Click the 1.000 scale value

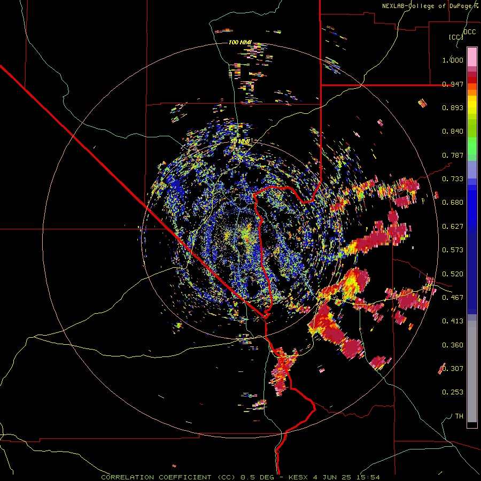pyautogui.click(x=453, y=60)
